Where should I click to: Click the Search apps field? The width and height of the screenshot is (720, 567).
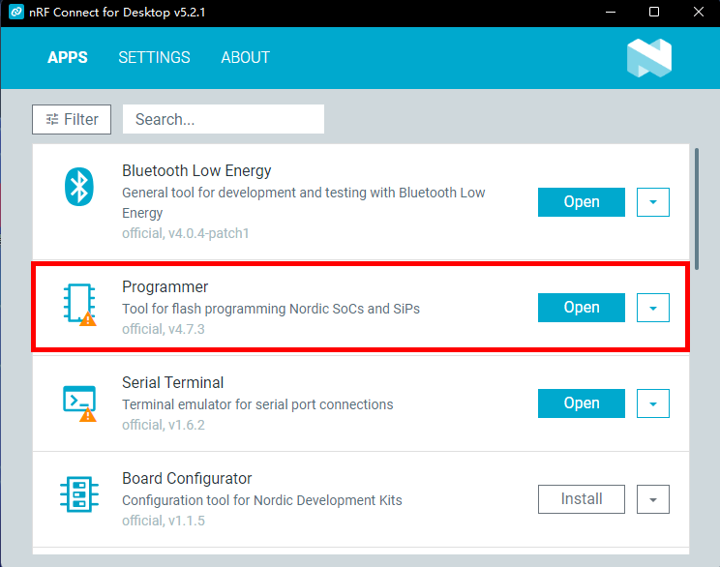[224, 119]
